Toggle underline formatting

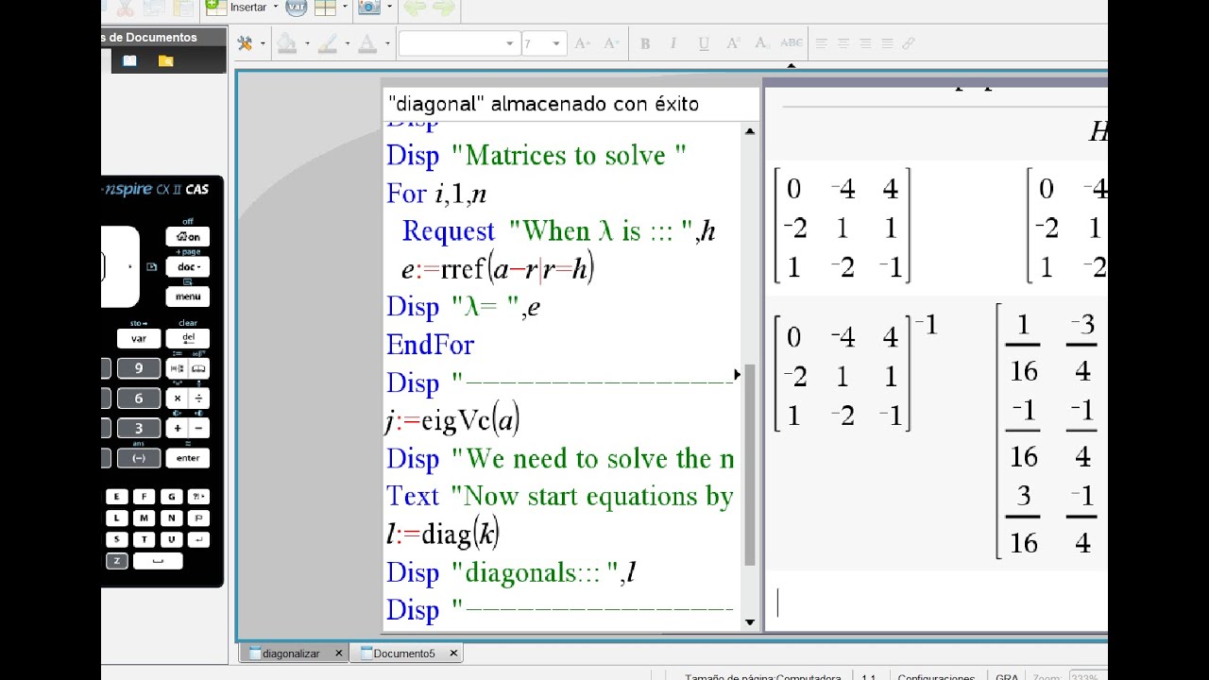[x=703, y=43]
